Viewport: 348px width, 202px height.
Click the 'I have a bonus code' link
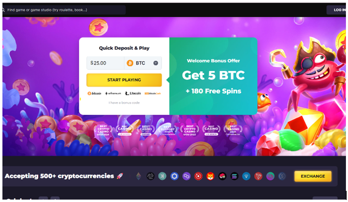(124, 103)
